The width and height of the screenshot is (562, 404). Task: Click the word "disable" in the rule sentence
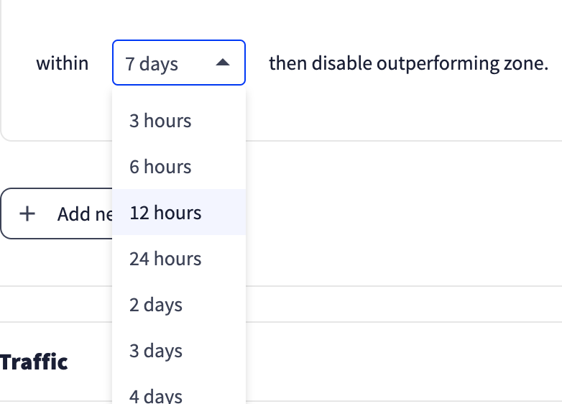338,63
